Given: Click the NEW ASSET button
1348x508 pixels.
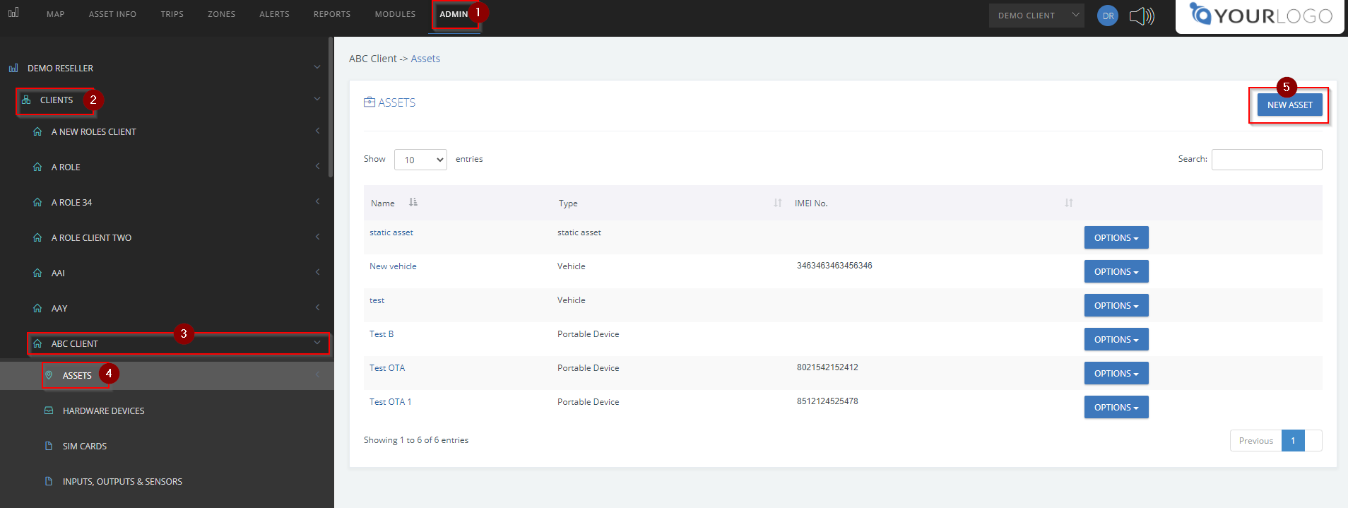Looking at the screenshot, I should click(1289, 105).
